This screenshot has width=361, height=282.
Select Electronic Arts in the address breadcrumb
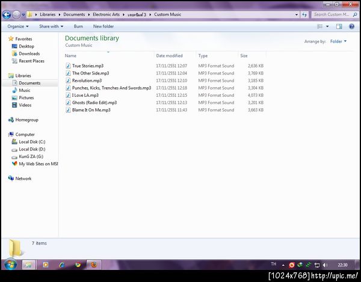click(x=106, y=14)
